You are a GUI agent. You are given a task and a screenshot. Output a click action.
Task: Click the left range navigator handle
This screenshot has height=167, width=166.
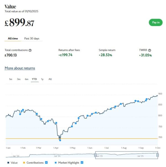(x=96, y=155)
